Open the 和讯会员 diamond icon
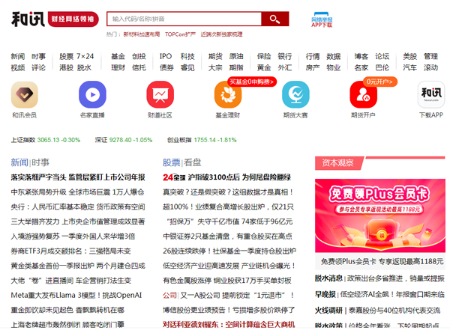Screen dimensions: 450x336 [25, 94]
